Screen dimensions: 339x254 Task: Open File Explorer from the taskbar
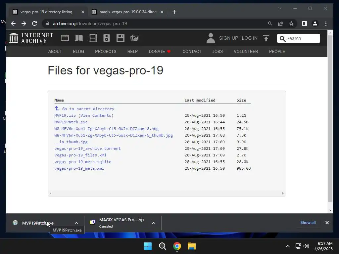192,246
